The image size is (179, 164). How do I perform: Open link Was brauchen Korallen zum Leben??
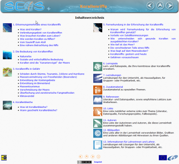coord(40,36)
